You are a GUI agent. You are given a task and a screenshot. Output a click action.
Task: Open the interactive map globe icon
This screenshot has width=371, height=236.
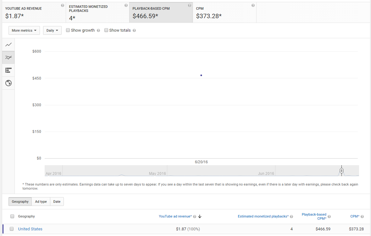[x=8, y=83]
